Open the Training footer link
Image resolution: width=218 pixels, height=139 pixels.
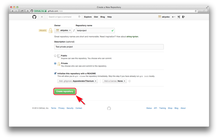[162, 108]
